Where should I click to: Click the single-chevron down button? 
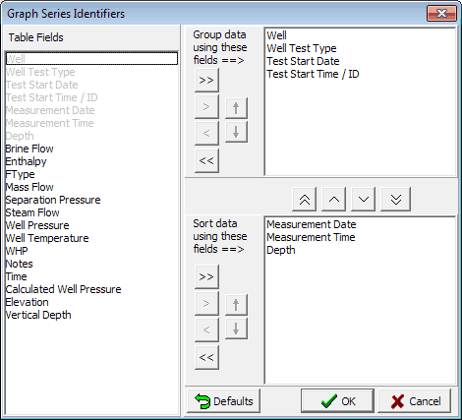coord(364,199)
